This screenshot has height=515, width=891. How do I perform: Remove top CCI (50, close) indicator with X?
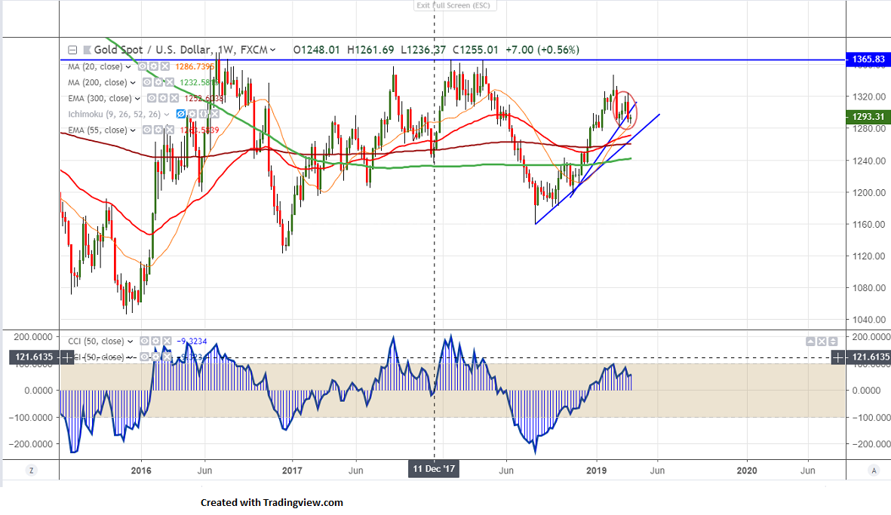(167, 342)
